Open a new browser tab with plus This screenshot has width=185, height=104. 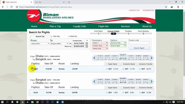tap(69, 2)
